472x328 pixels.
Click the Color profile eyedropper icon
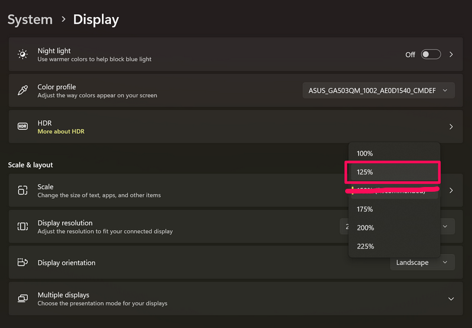22,91
